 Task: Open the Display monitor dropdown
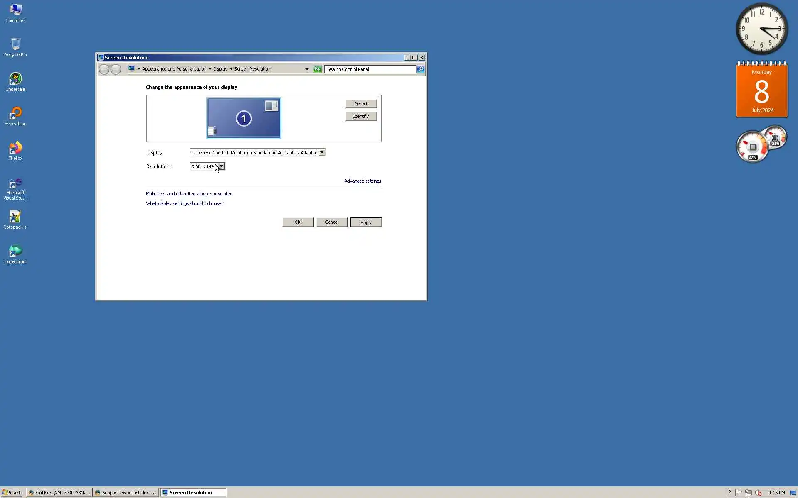[x=322, y=153]
